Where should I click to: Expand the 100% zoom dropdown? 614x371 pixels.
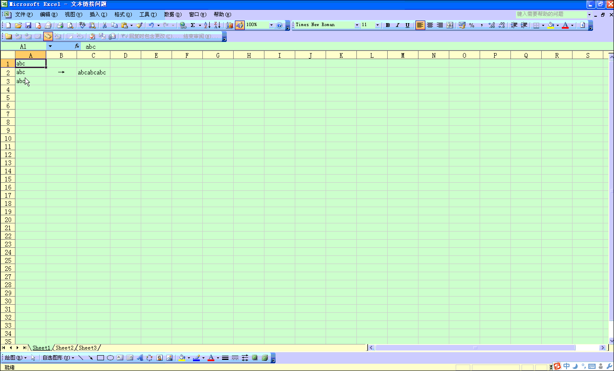[x=271, y=25]
